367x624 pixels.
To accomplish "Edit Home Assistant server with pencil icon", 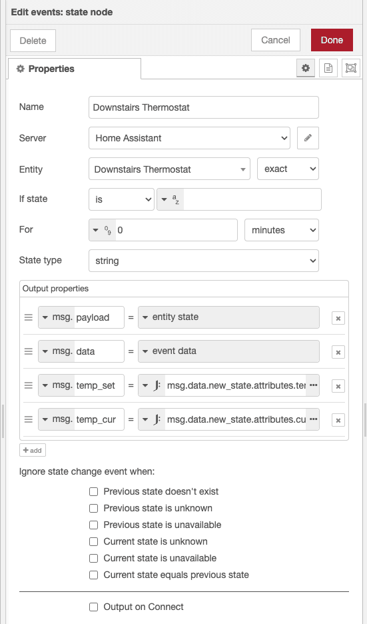I will pos(308,138).
